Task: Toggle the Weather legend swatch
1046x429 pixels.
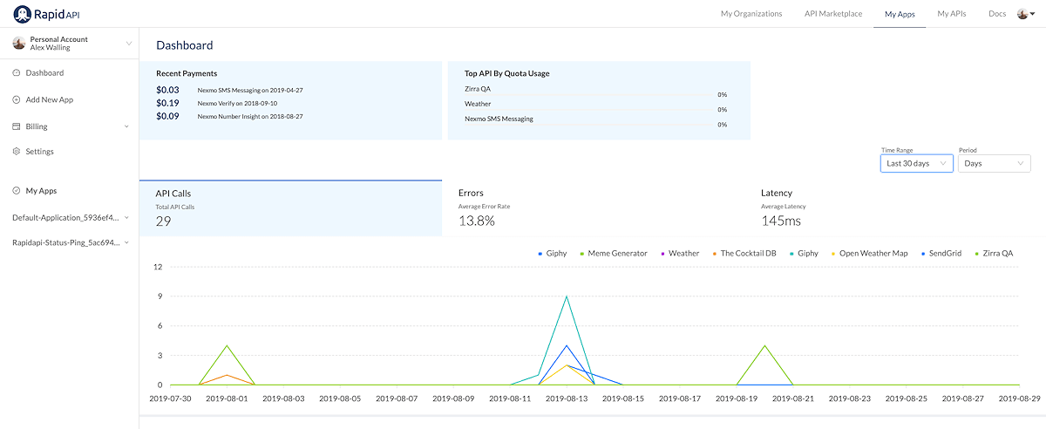Action: (x=662, y=254)
